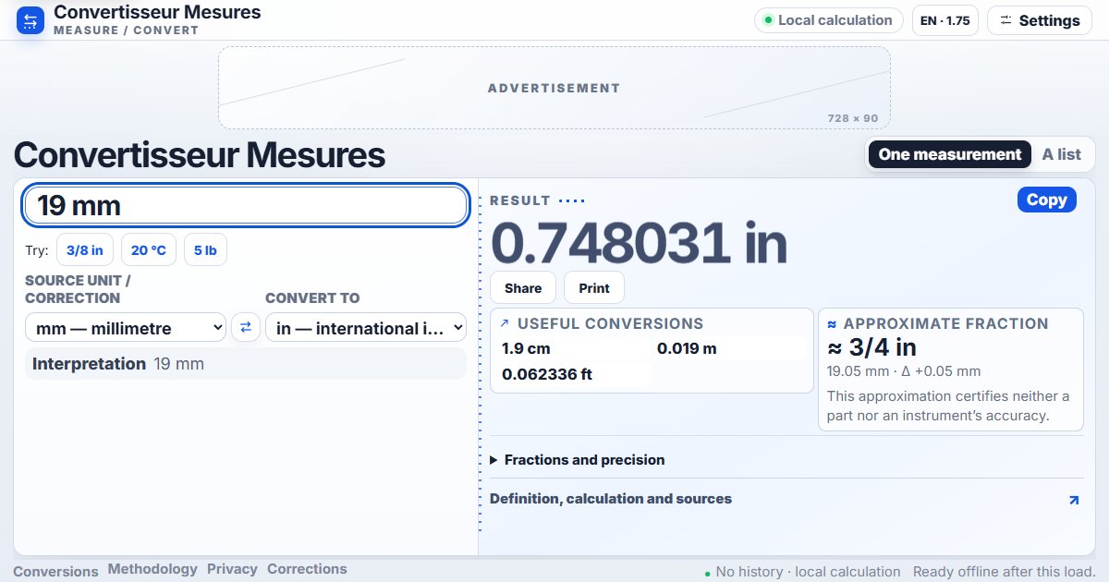Swap source and target units
The image size is (1109, 582).
click(246, 327)
